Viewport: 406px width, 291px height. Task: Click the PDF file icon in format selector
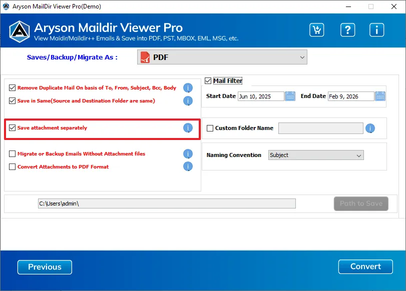[145, 57]
